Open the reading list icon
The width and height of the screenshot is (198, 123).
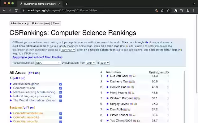(182, 10)
